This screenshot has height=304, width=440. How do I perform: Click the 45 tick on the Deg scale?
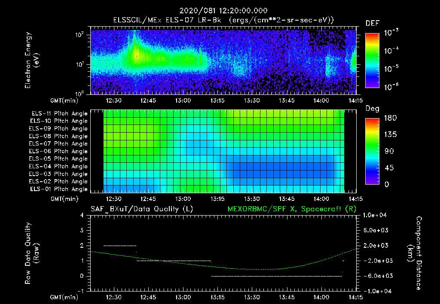pyautogui.click(x=389, y=168)
